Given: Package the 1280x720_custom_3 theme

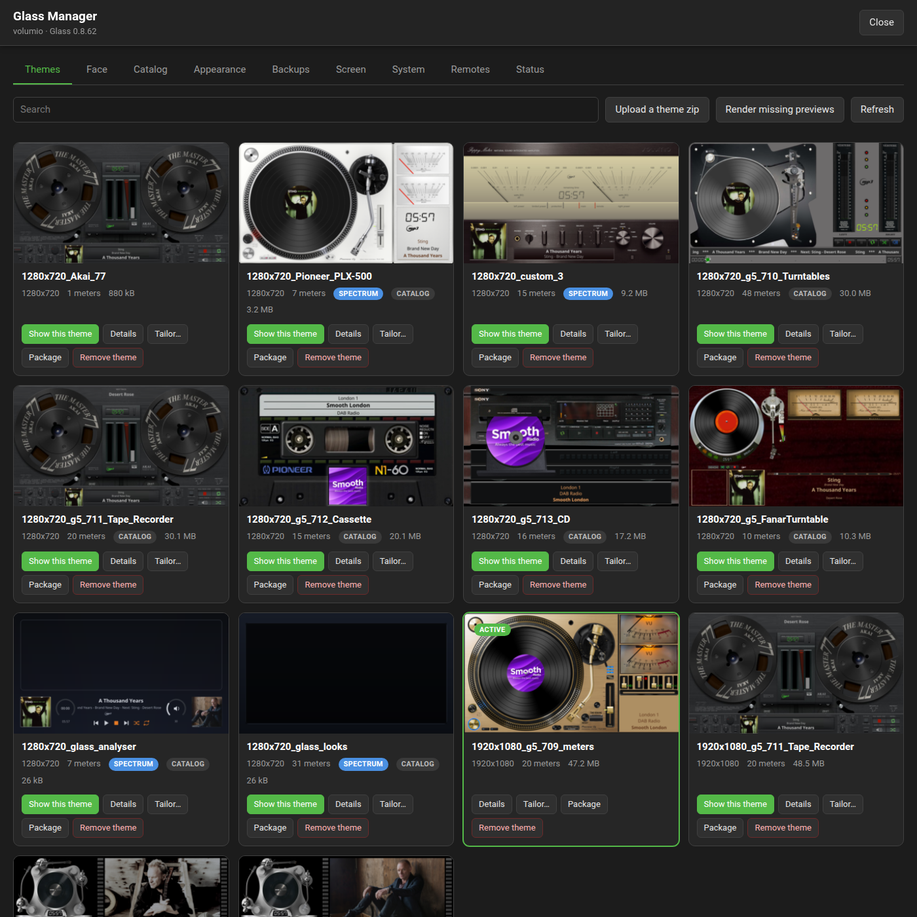Looking at the screenshot, I should [495, 358].
